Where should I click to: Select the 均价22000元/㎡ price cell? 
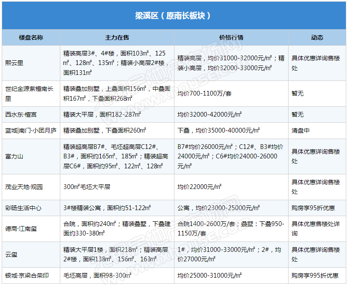(199, 187)
